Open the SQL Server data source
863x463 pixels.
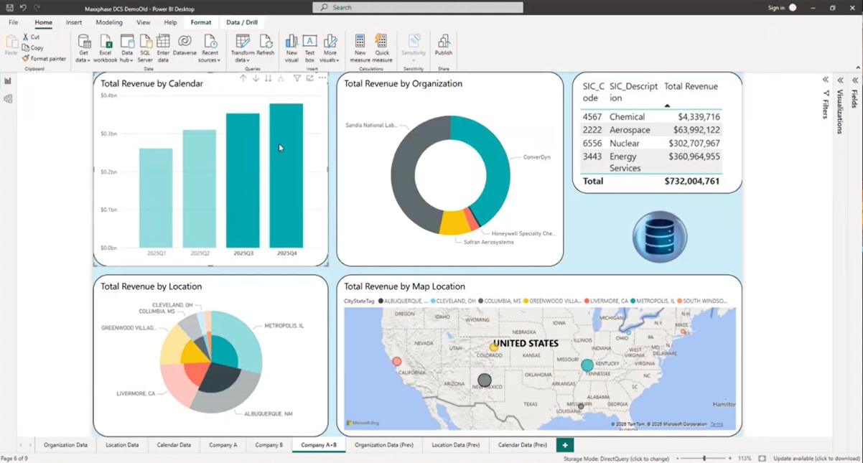[x=145, y=47]
